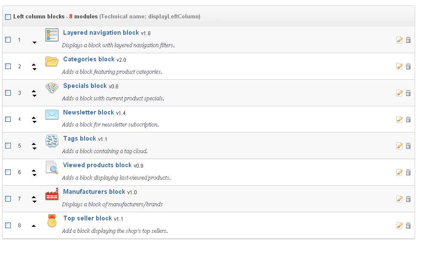Open the Newsletter block link
This screenshot has height=271, width=434.
coord(88,112)
